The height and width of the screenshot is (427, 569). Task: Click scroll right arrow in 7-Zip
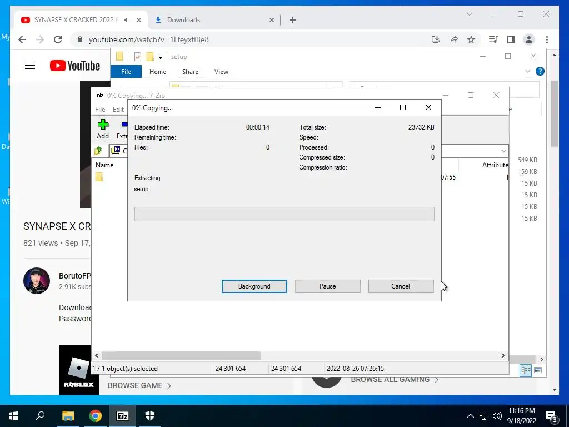pos(503,355)
